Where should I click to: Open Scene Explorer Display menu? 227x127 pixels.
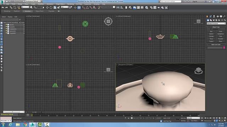point(10,17)
